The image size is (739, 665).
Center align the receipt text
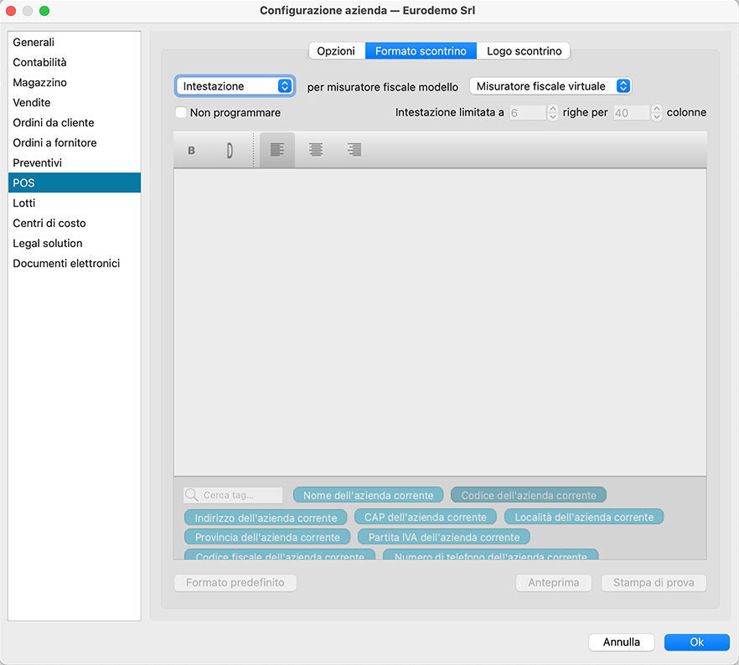[x=316, y=151]
